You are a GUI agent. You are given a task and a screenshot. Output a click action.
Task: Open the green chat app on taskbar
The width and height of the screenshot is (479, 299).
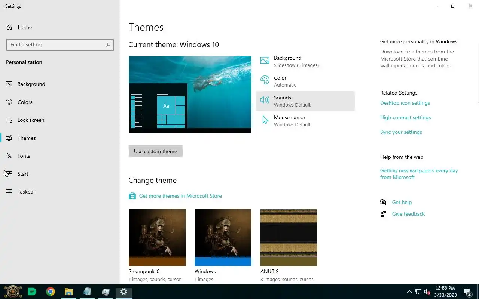click(x=32, y=292)
